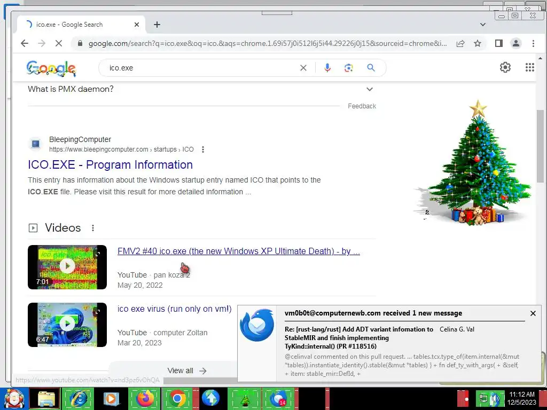Click the forward navigation arrow

pos(42,43)
